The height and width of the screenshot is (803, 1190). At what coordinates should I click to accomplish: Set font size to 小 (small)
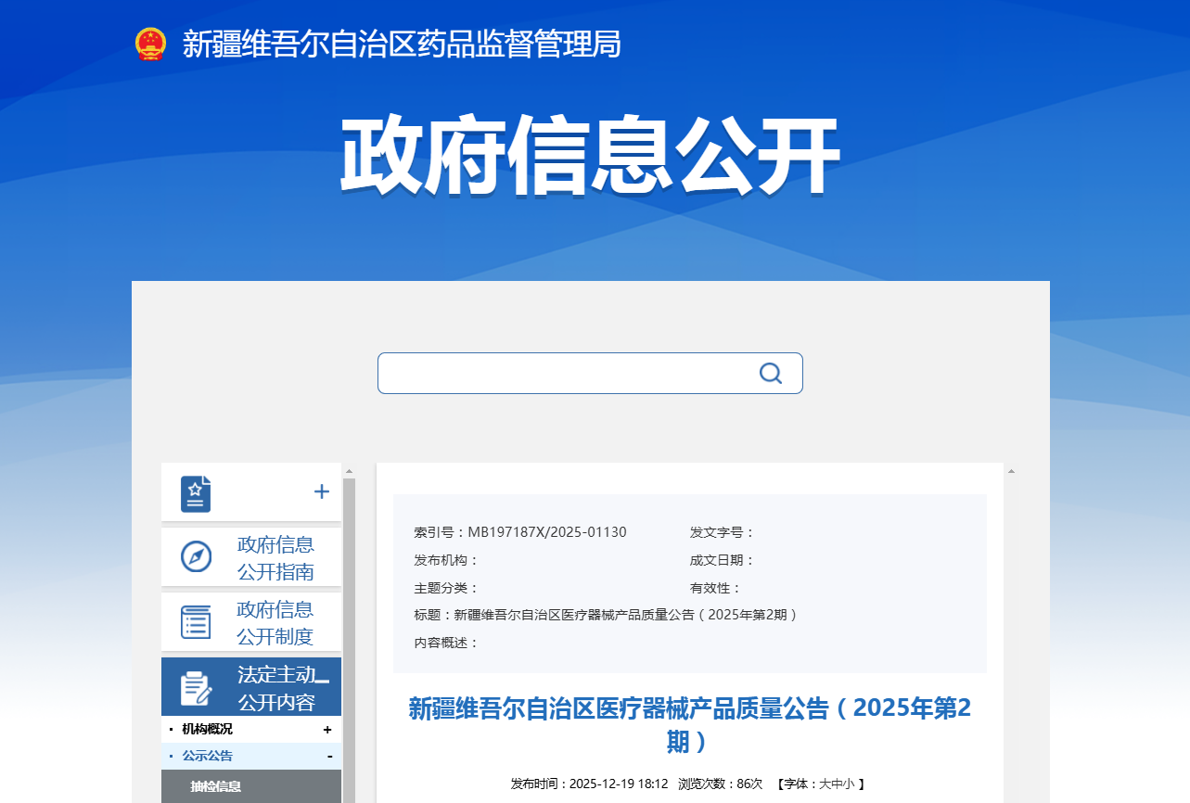(x=849, y=784)
